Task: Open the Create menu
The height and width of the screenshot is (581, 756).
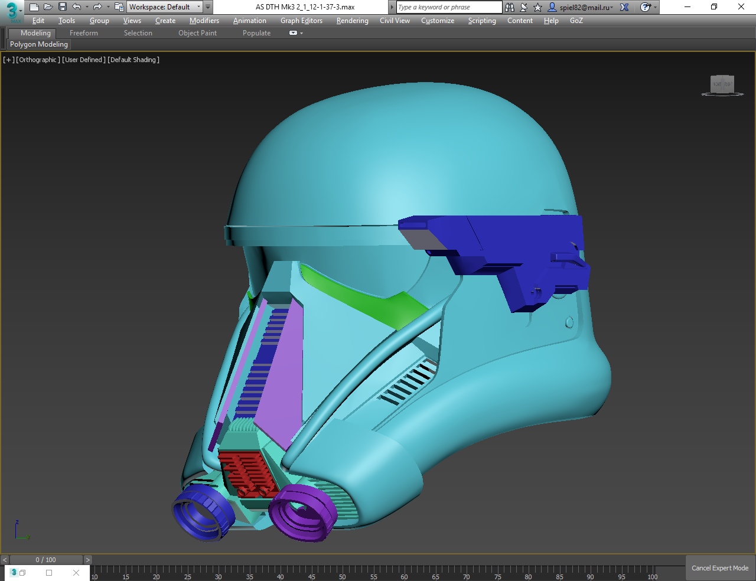Action: coord(165,21)
